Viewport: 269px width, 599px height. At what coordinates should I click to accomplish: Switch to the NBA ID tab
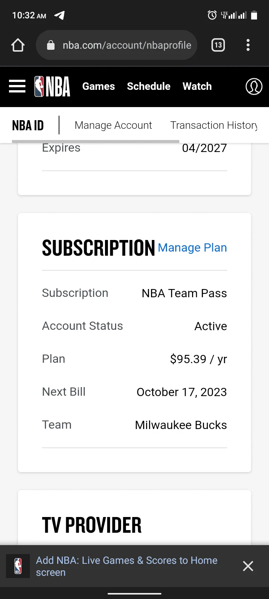[28, 125]
